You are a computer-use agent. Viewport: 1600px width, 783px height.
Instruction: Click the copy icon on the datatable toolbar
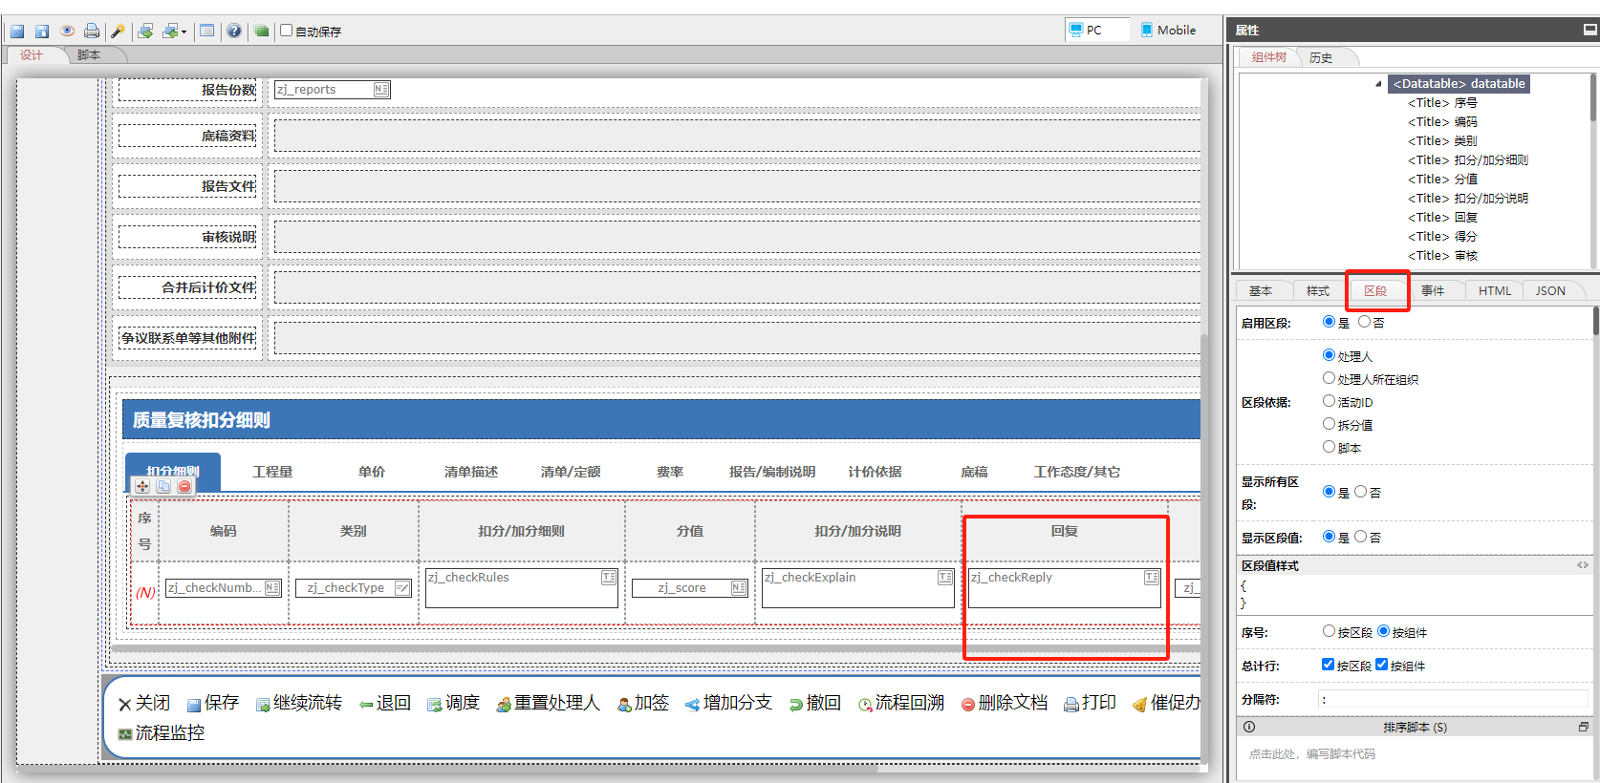click(163, 486)
